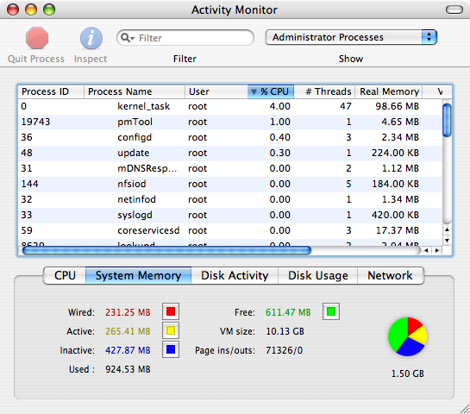
Task: Switch to the Disk Usage tab
Action: (318, 275)
